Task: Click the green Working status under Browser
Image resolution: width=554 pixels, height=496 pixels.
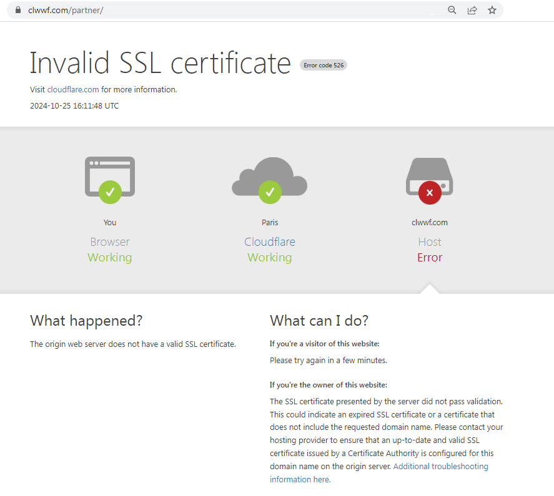Action: coord(110,258)
